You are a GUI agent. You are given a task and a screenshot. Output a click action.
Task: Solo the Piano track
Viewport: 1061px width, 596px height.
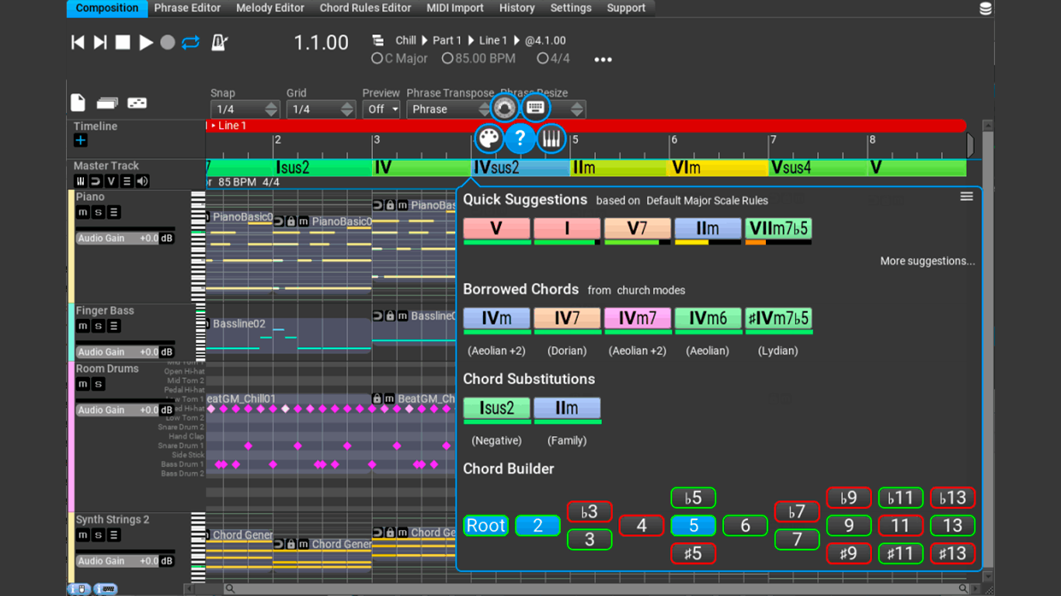pyautogui.click(x=99, y=213)
